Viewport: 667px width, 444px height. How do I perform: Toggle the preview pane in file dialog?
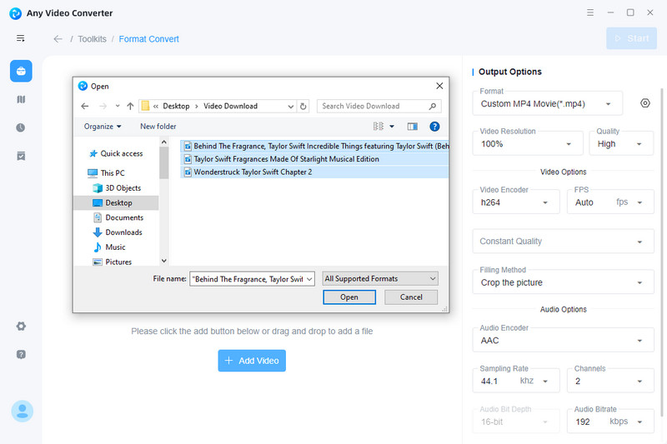tap(412, 127)
